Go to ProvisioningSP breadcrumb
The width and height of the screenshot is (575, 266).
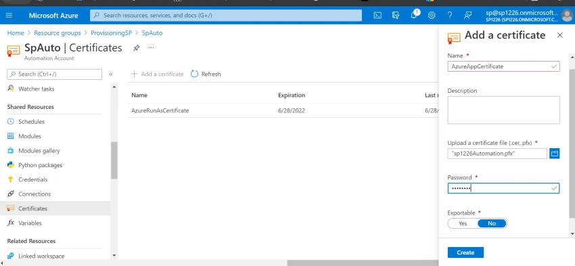point(111,33)
